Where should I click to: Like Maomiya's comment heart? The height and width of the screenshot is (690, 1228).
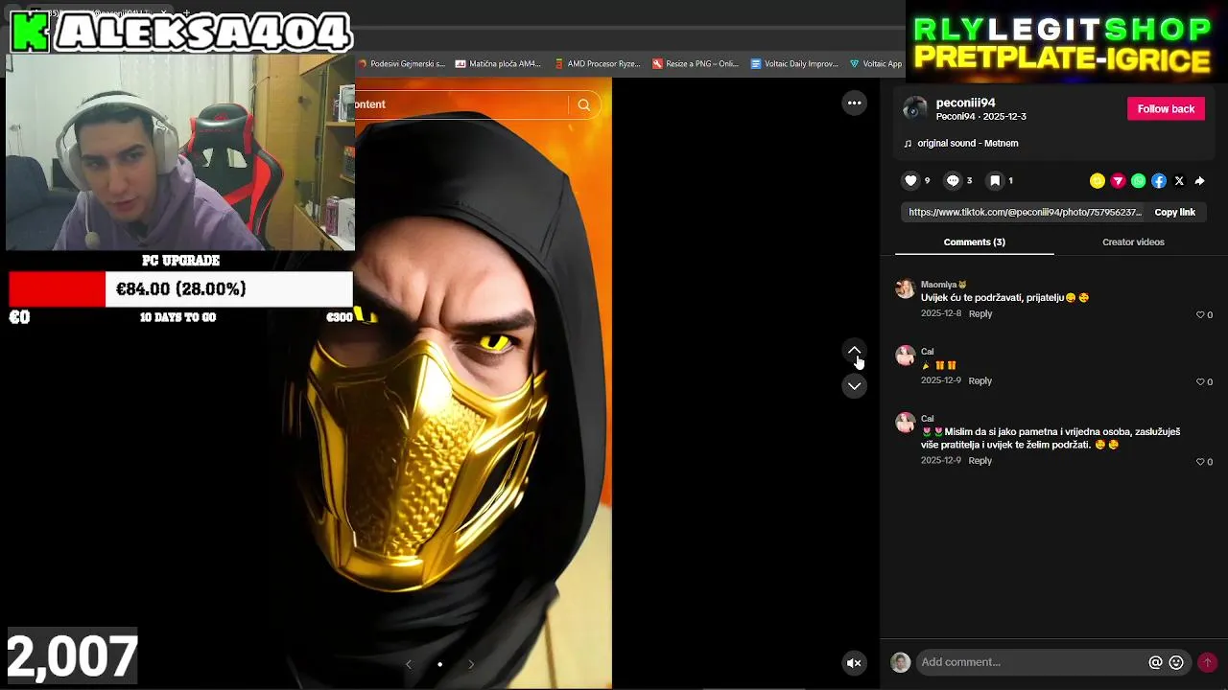click(1200, 314)
